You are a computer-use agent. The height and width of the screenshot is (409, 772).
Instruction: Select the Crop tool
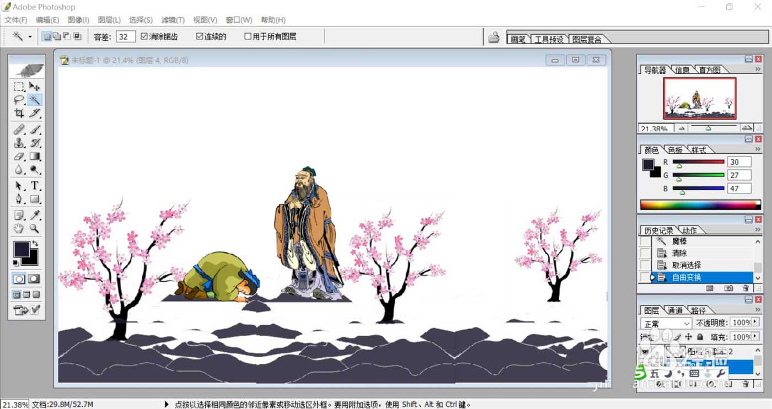pyautogui.click(x=19, y=113)
